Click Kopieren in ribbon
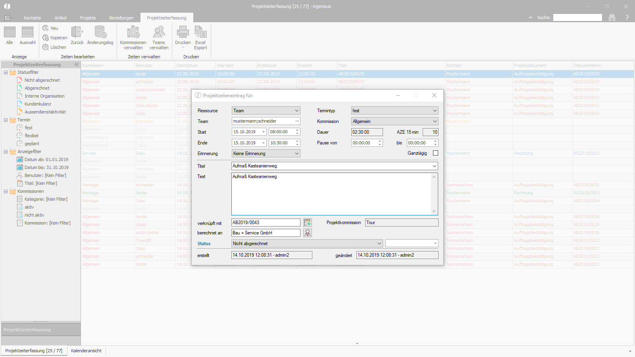This screenshot has width=635, height=357. [x=55, y=38]
